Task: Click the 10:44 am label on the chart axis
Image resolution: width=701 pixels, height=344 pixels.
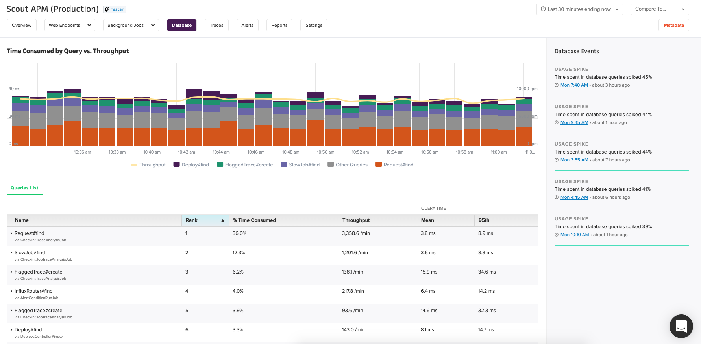Action: [x=221, y=152]
